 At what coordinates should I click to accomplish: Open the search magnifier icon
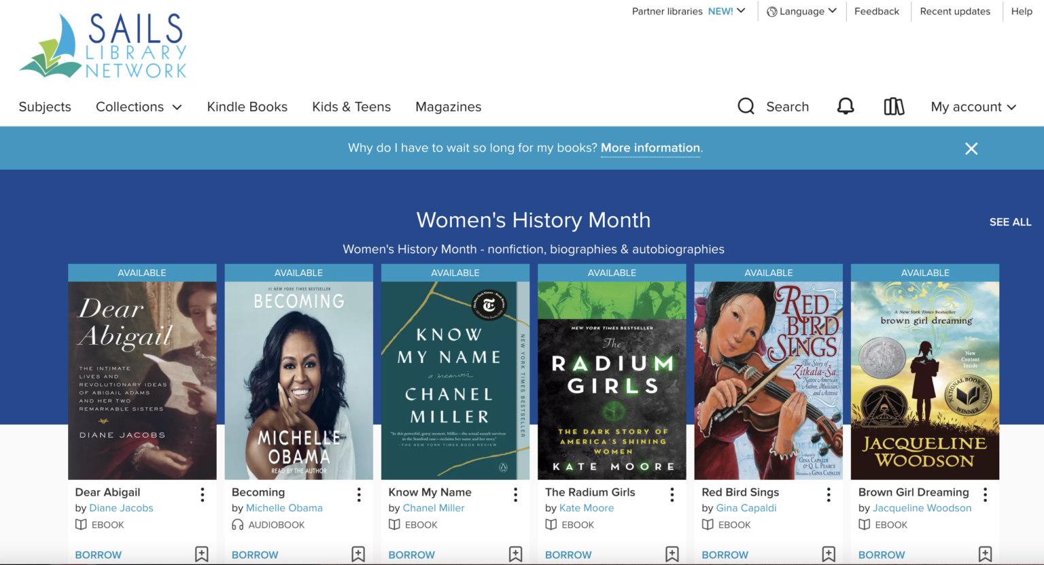(x=746, y=106)
